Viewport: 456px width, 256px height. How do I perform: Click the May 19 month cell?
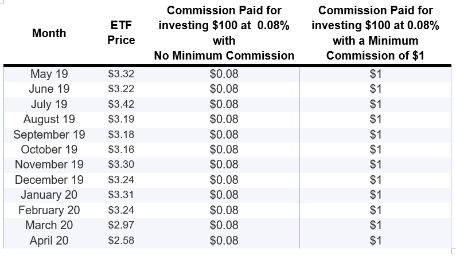(x=49, y=74)
